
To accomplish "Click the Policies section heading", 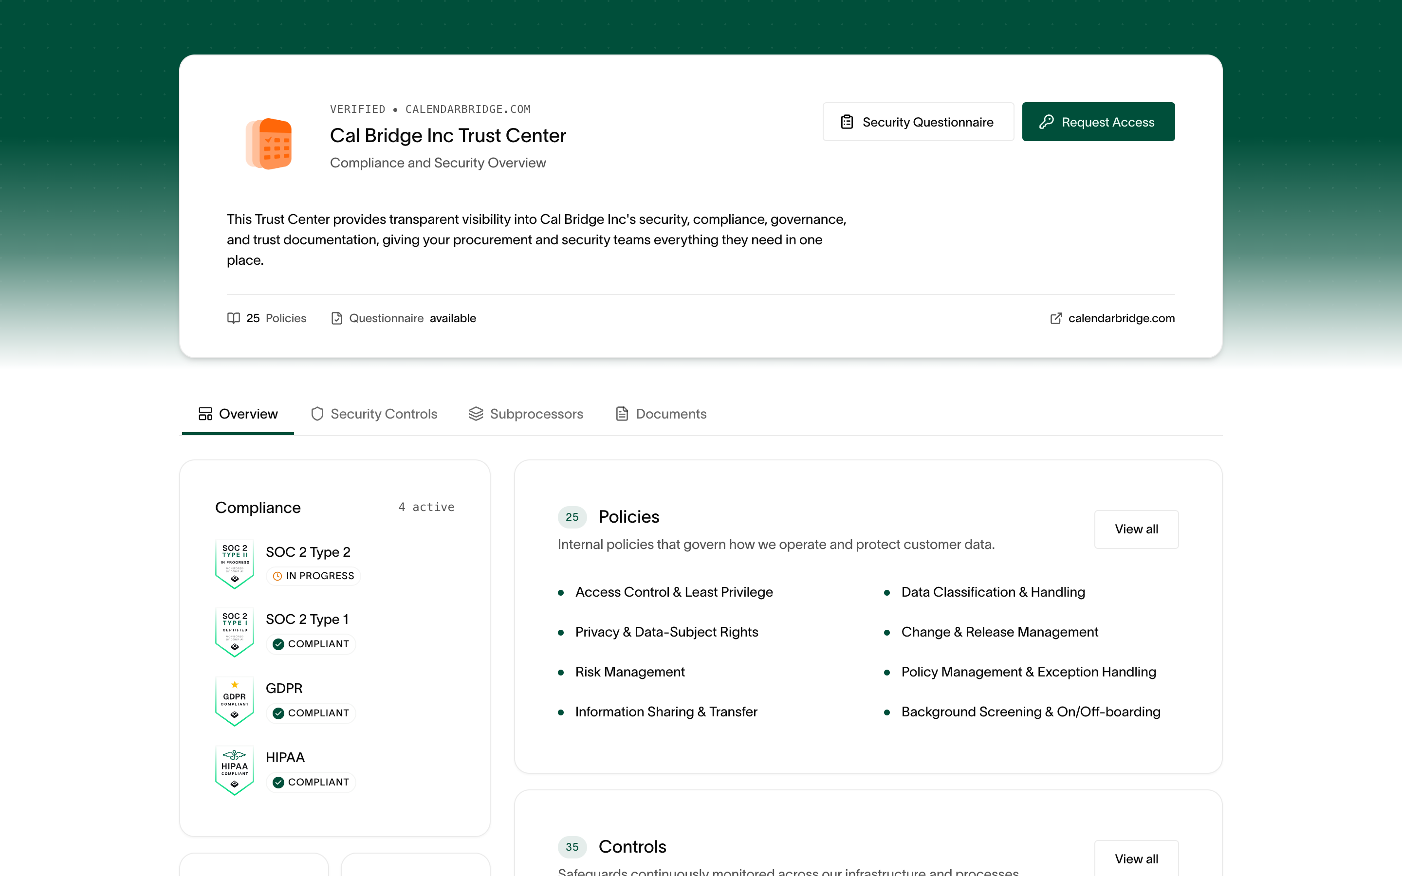I will [x=628, y=517].
